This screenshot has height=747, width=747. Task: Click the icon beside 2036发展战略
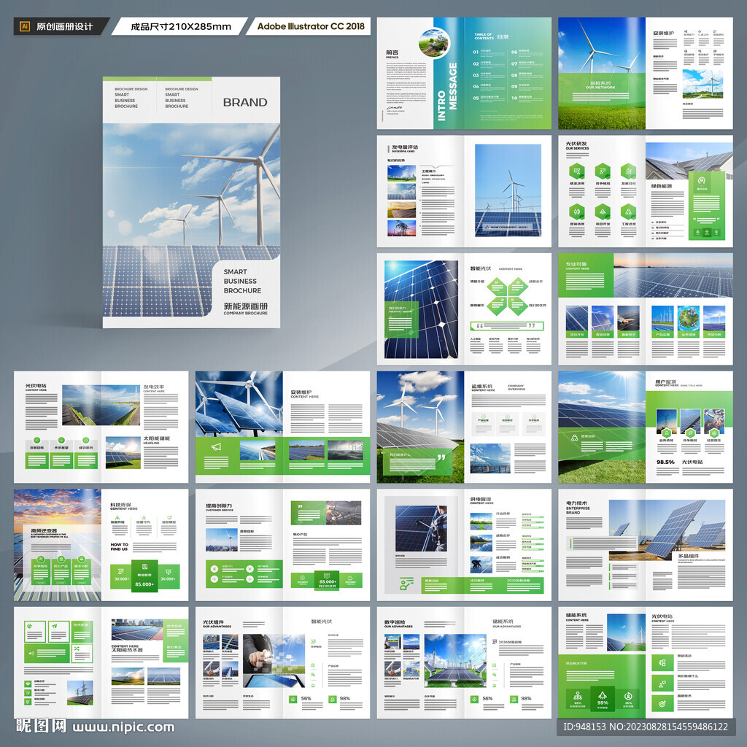coord(495,642)
